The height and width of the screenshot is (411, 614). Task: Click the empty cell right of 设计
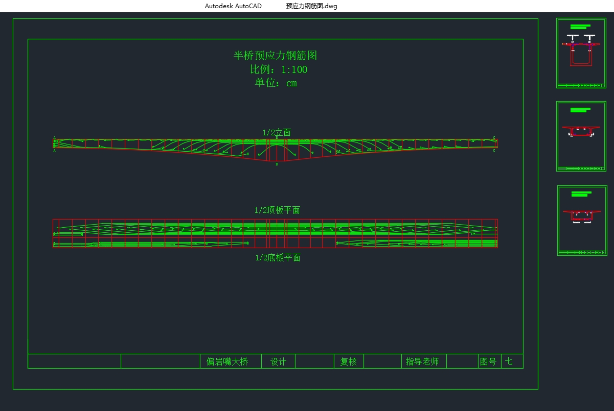pyautogui.click(x=314, y=361)
